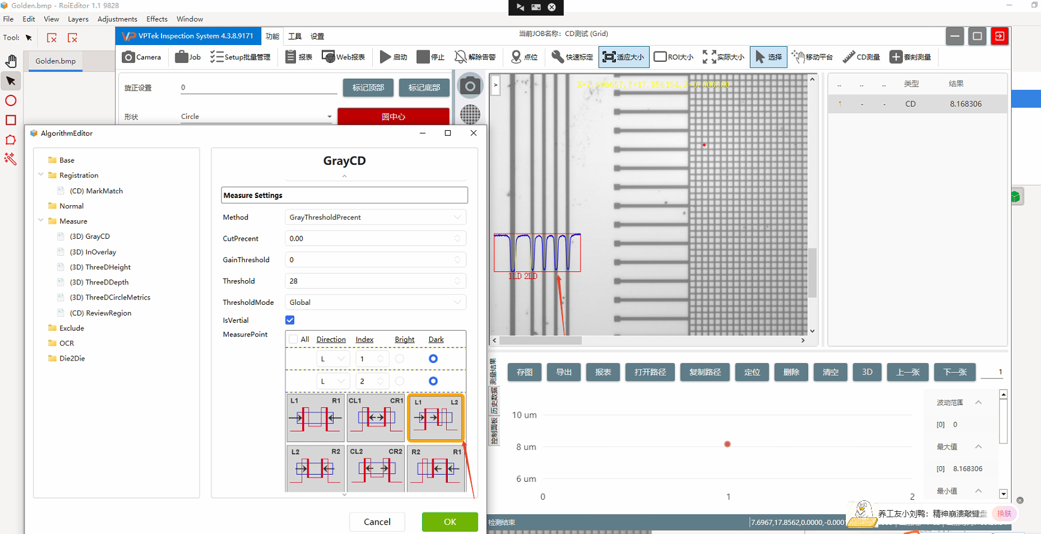Image resolution: width=1041 pixels, height=534 pixels.
Task: Select the hand pan tool in RoiEditor
Action: tap(11, 61)
